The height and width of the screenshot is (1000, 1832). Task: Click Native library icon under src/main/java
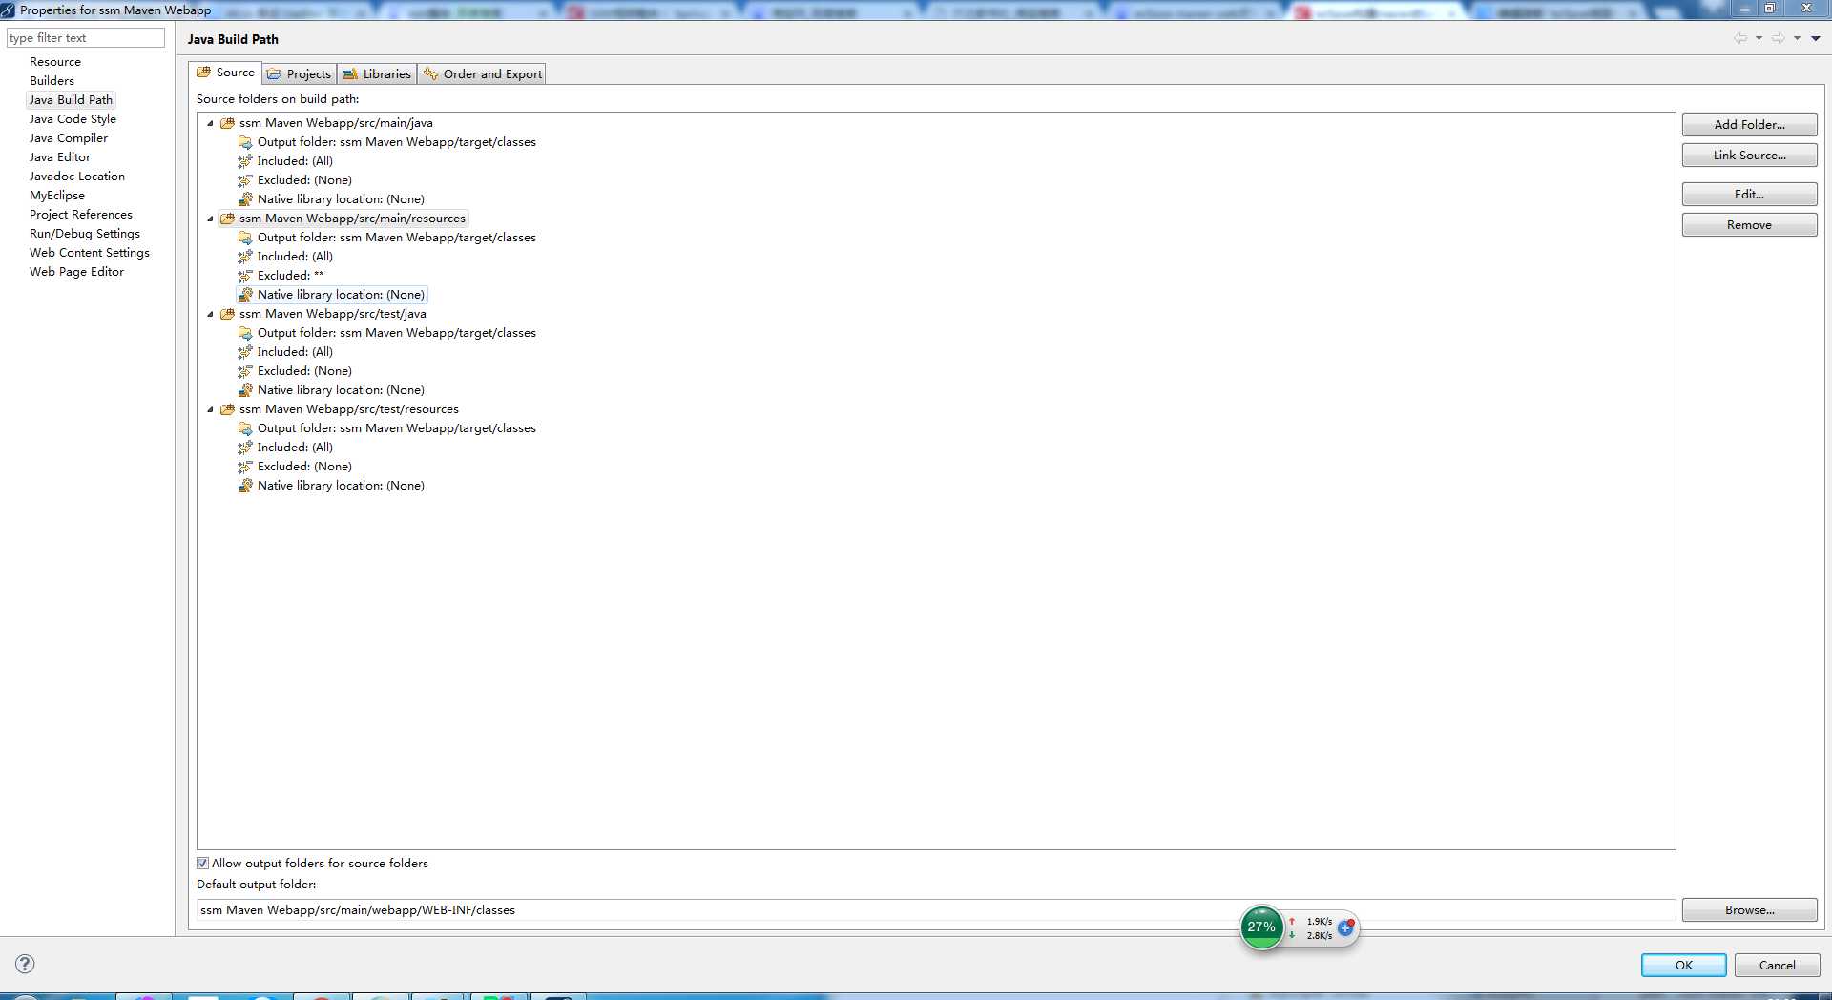coord(245,199)
